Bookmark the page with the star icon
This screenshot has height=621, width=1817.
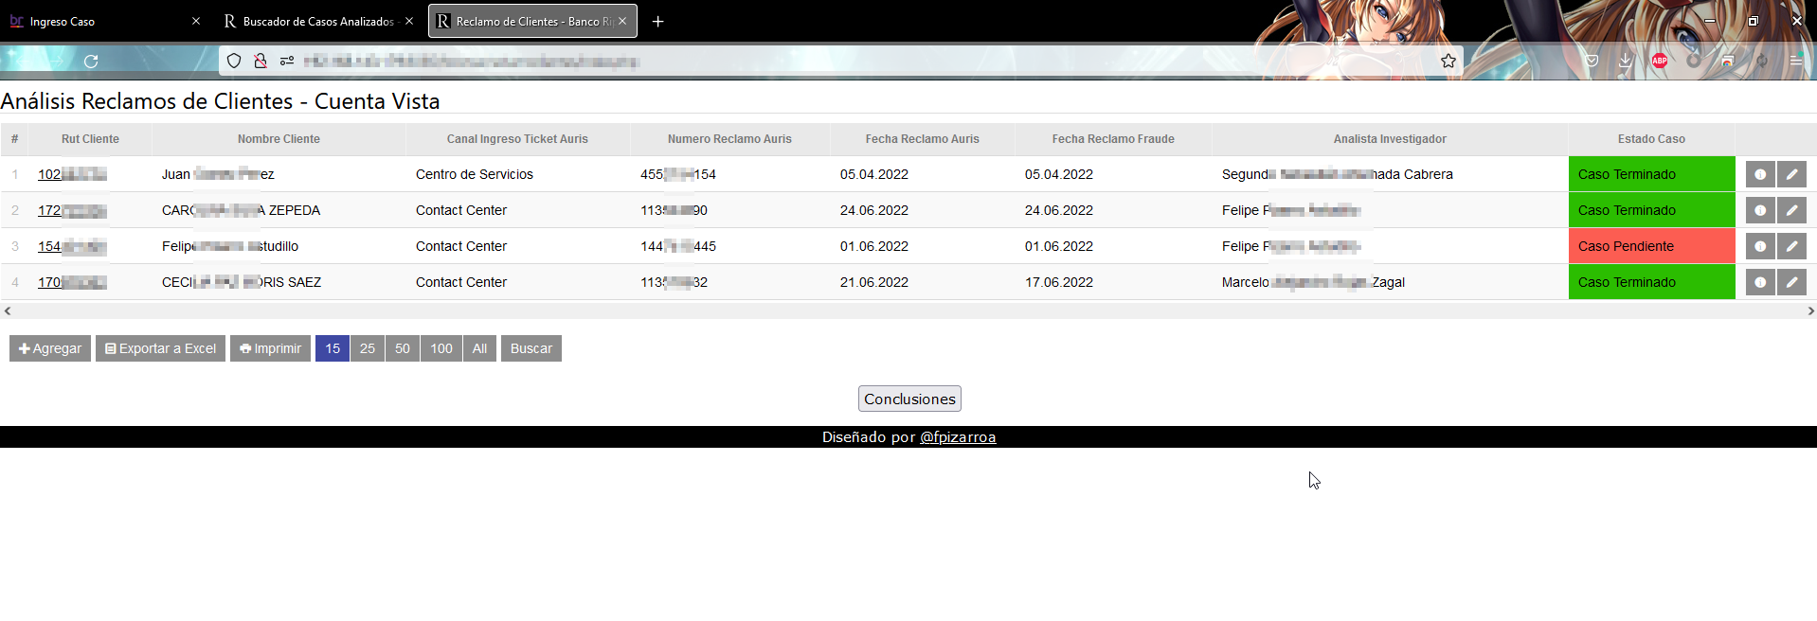coord(1448,62)
